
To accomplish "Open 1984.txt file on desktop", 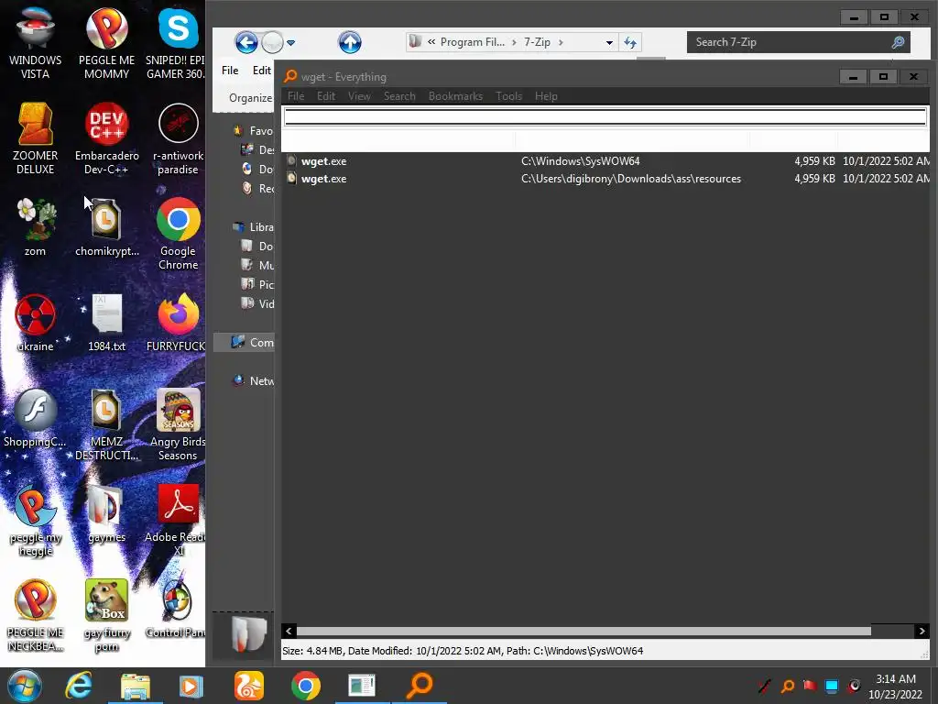I will click(x=106, y=324).
